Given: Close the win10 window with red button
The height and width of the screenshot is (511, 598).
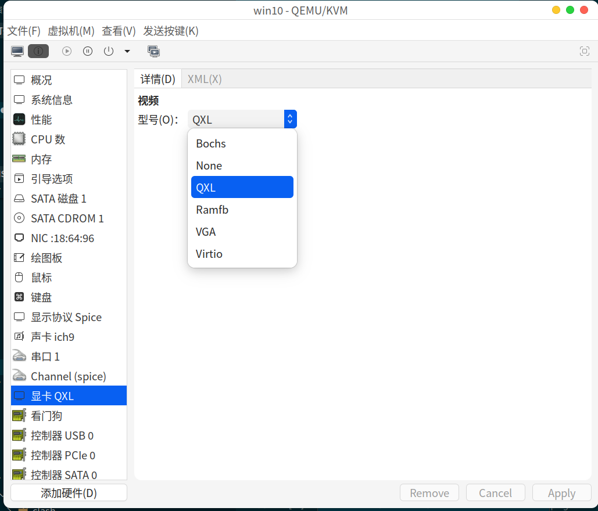Looking at the screenshot, I should pos(584,10).
